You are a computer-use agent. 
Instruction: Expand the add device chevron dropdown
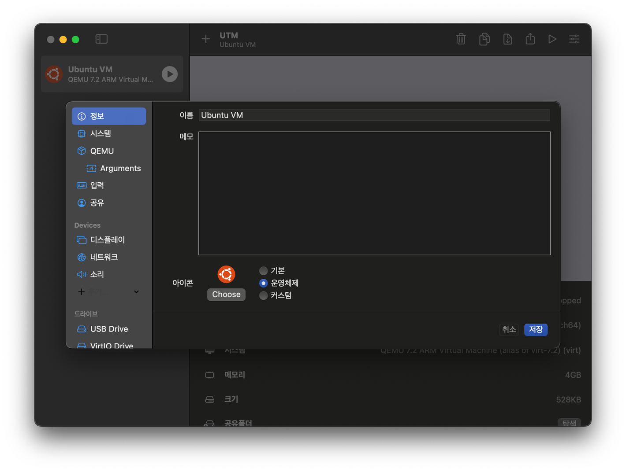point(136,291)
